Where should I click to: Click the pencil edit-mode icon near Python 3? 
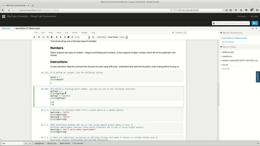pos(173,33)
